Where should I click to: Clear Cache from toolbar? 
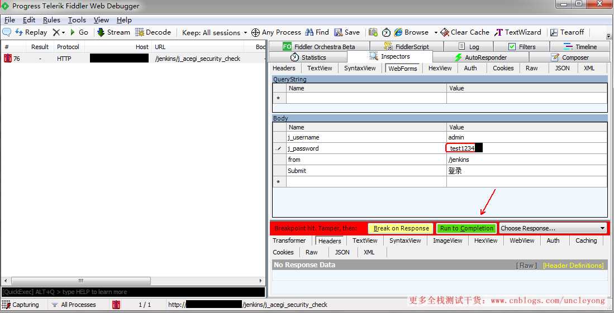tap(465, 32)
